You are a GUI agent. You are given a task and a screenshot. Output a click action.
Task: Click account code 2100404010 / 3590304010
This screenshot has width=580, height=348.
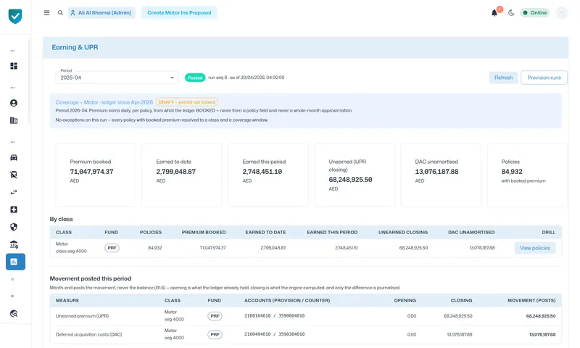point(275,334)
